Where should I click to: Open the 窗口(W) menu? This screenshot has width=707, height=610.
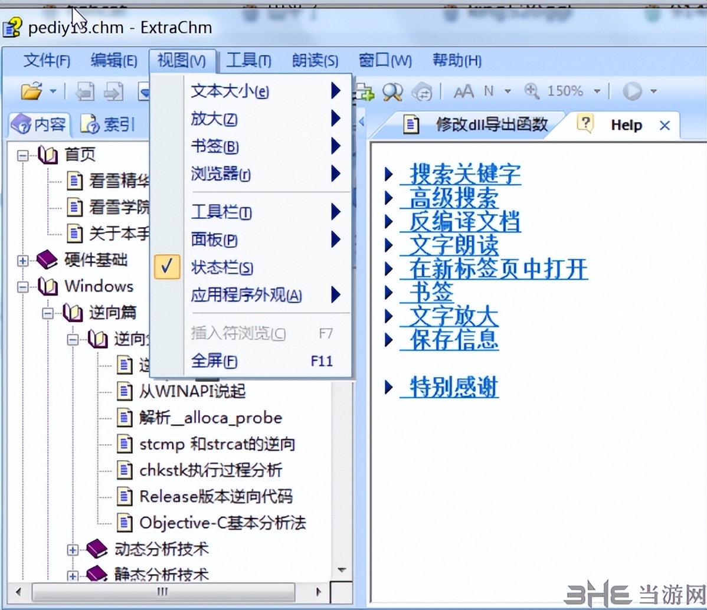click(x=385, y=60)
